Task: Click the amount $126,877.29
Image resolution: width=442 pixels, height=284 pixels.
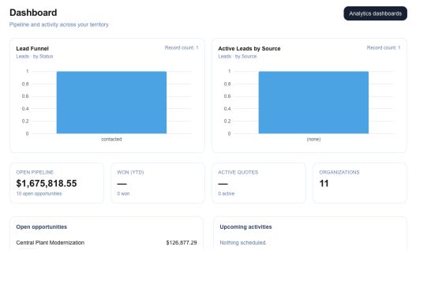Action: 182,243
